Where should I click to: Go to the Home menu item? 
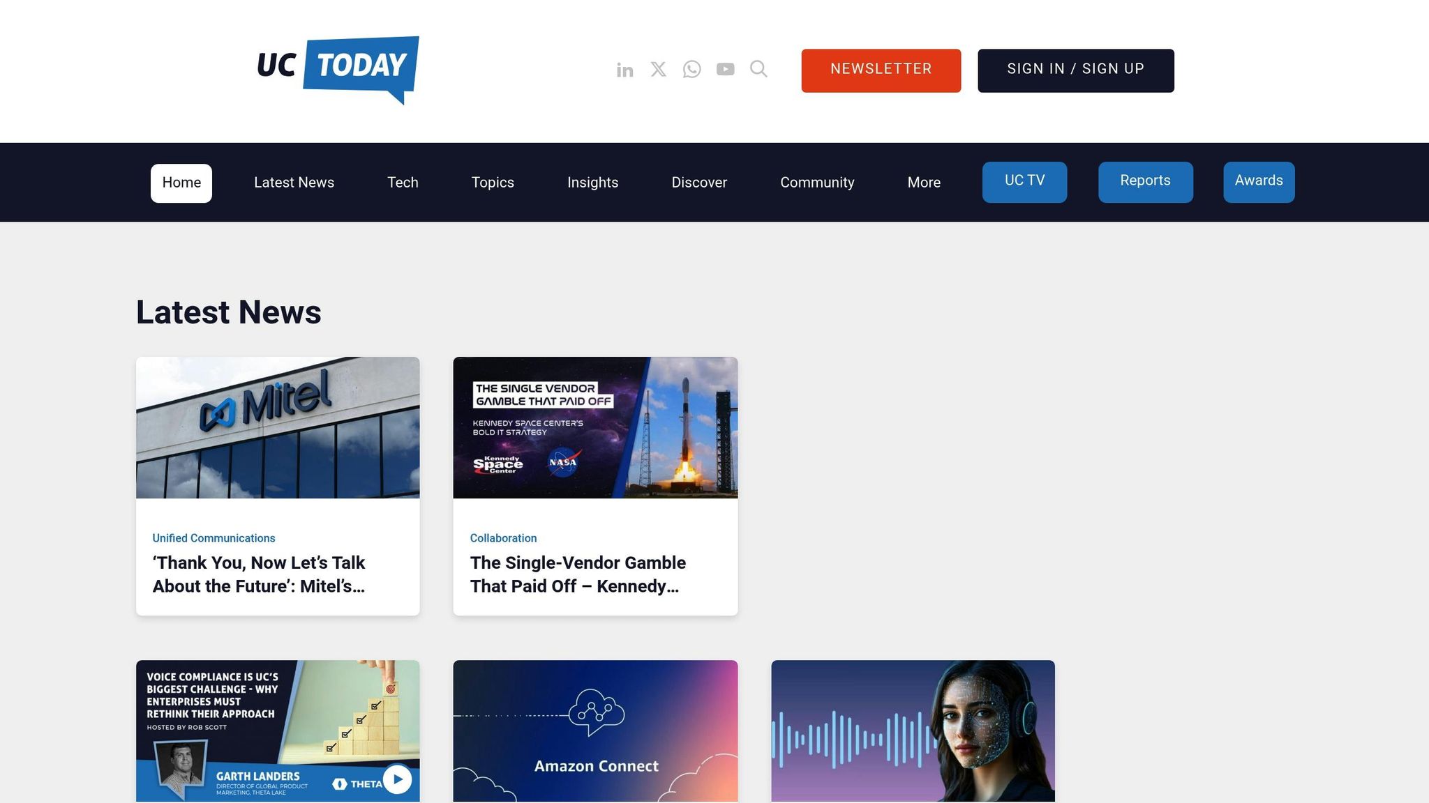pyautogui.click(x=181, y=183)
